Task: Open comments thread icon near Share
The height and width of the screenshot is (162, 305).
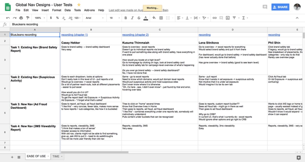Action: (x=265, y=7)
